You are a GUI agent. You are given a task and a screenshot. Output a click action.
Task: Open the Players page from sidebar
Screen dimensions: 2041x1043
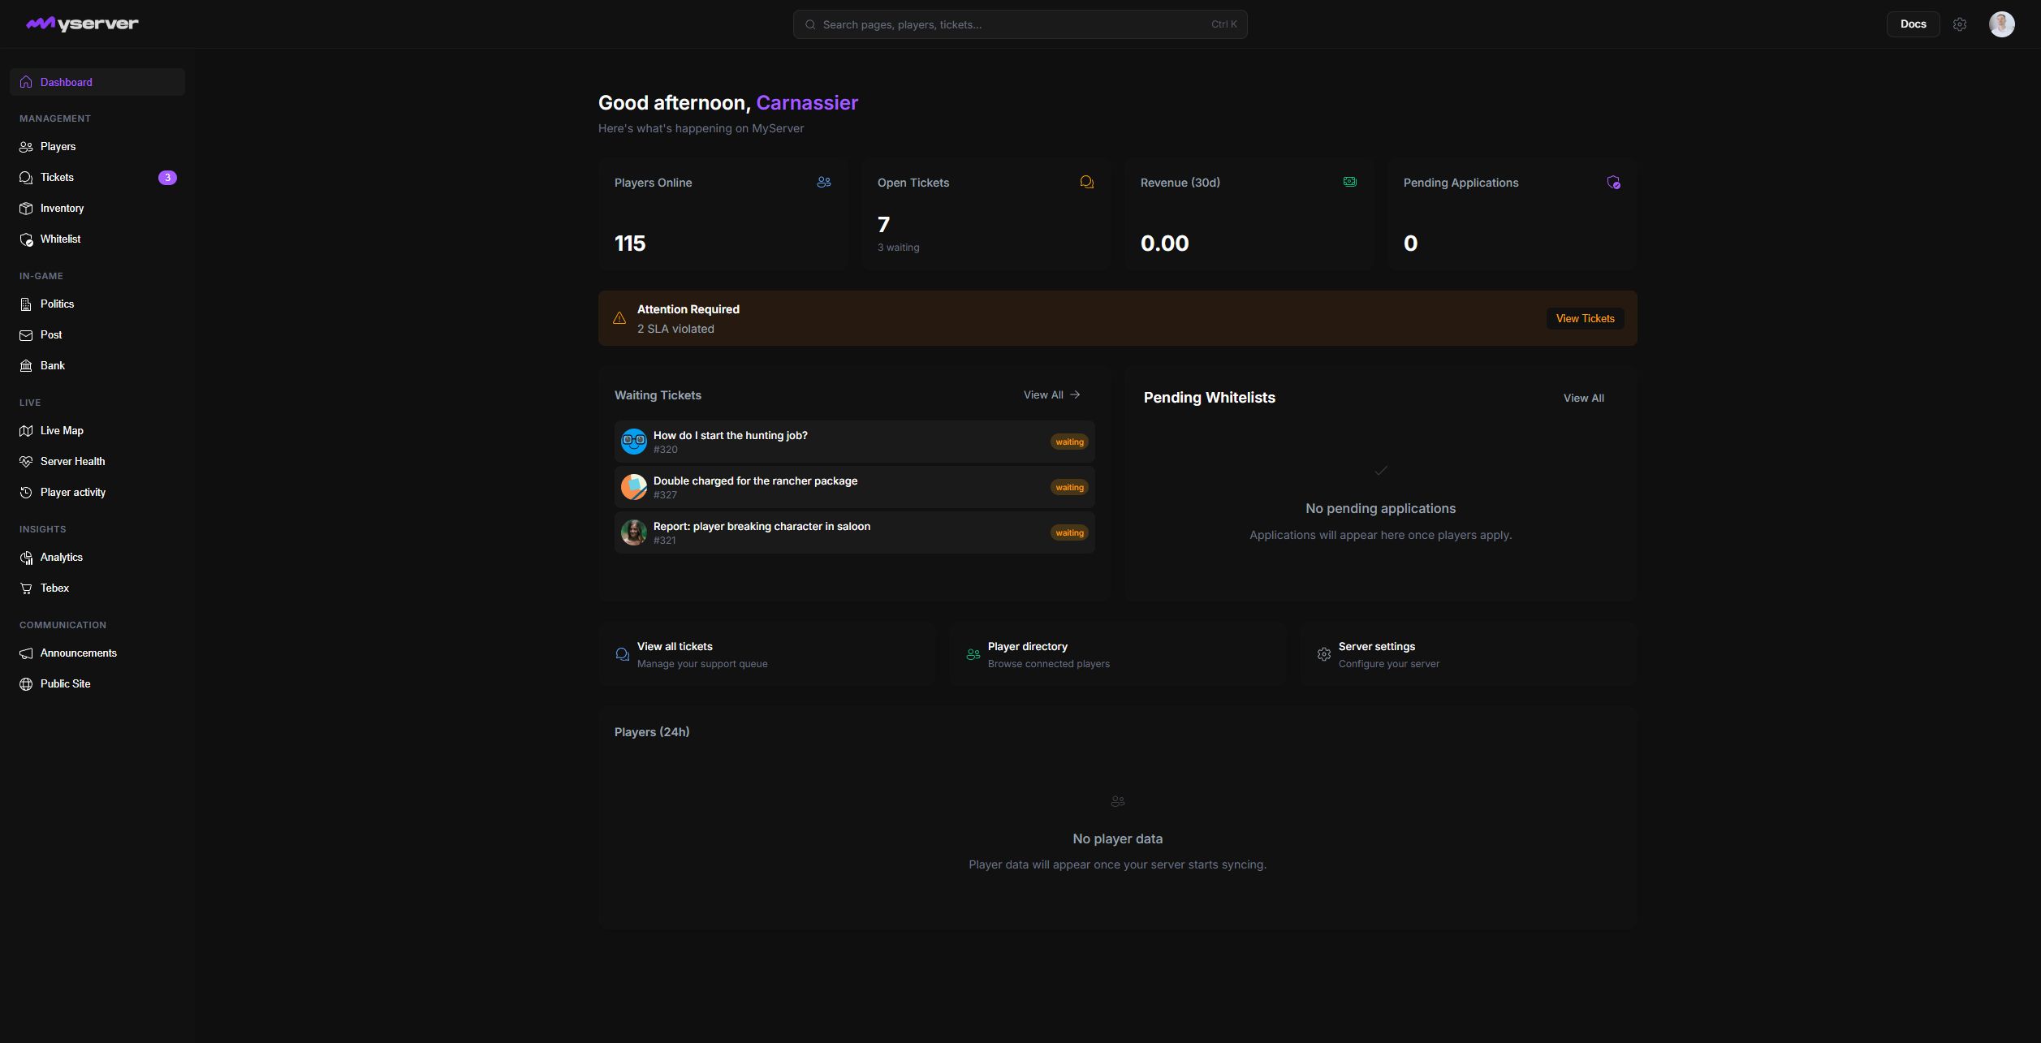pos(97,147)
